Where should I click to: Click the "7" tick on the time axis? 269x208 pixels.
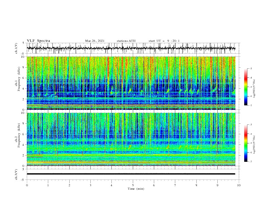point(175,185)
